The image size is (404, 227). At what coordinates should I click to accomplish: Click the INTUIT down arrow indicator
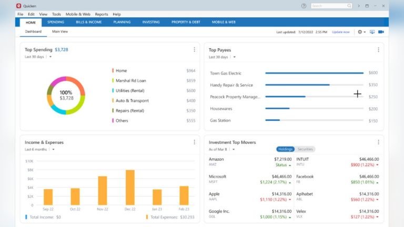[377, 165]
